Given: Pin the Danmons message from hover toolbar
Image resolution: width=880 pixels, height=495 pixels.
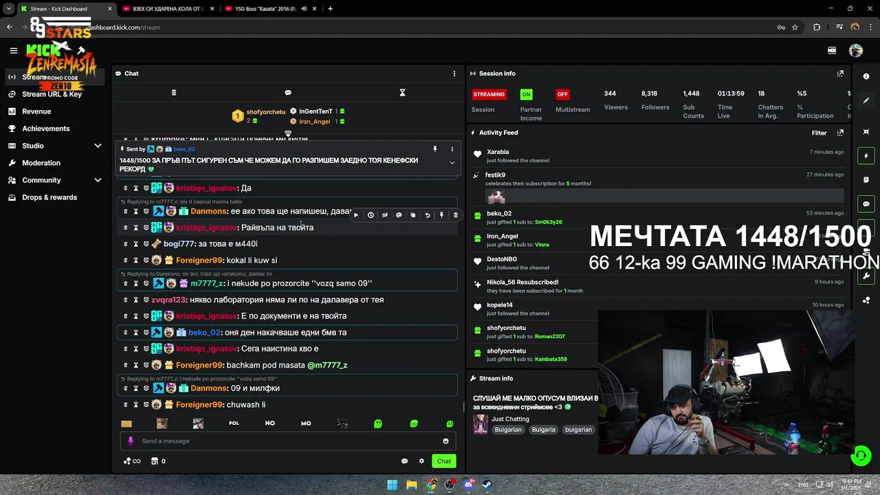Looking at the screenshot, I should click(441, 215).
